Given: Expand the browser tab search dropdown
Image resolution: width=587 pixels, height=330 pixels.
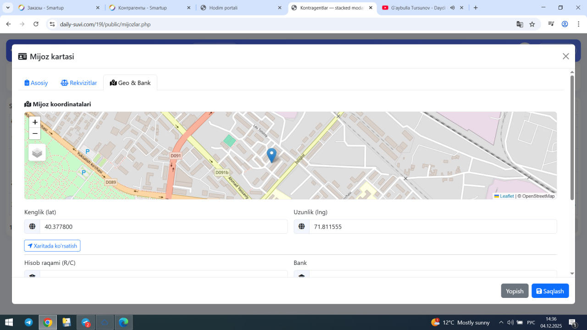Looking at the screenshot, I should coord(8,8).
